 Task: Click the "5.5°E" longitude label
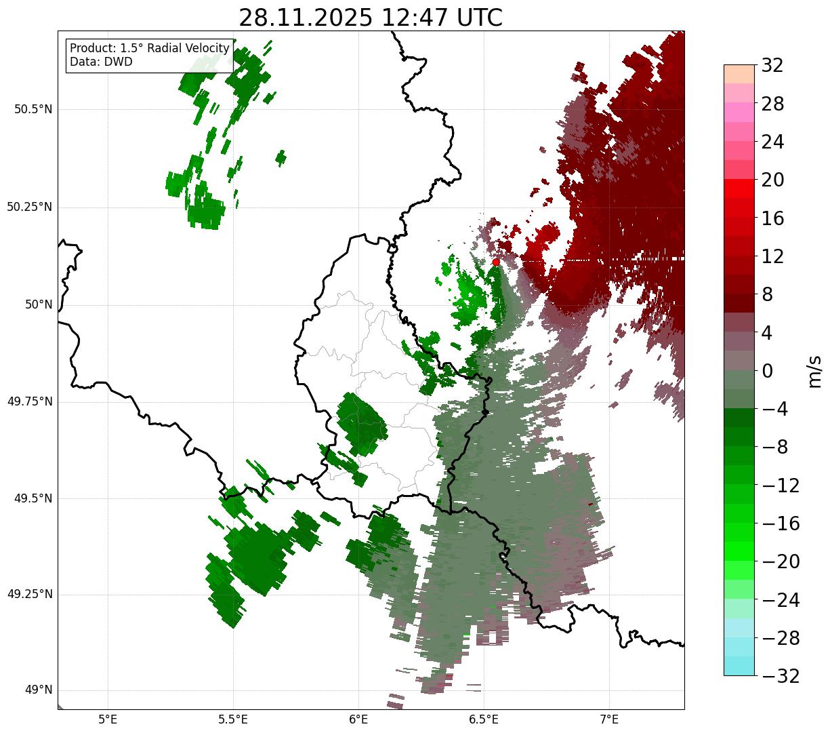click(x=234, y=719)
